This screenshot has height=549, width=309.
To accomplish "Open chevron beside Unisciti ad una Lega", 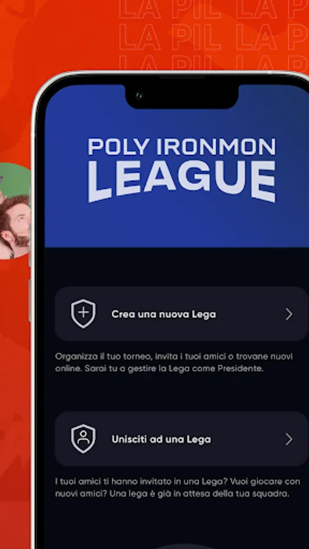I will (x=289, y=439).
